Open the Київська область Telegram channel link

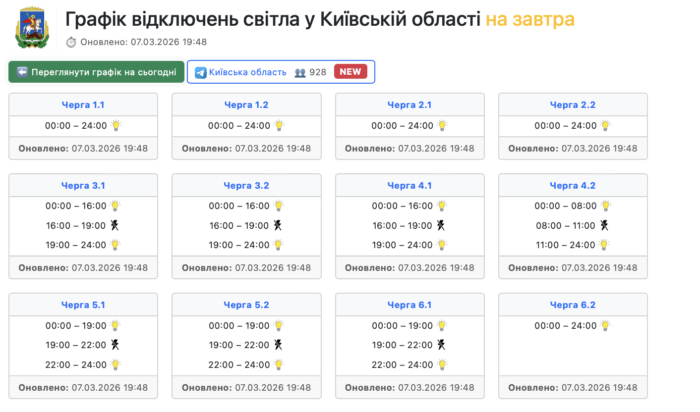247,72
